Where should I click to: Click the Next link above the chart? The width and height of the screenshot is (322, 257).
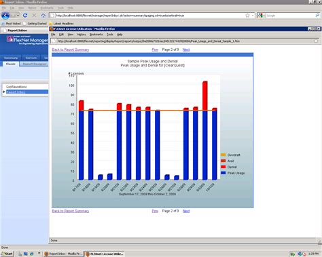[x=186, y=50]
